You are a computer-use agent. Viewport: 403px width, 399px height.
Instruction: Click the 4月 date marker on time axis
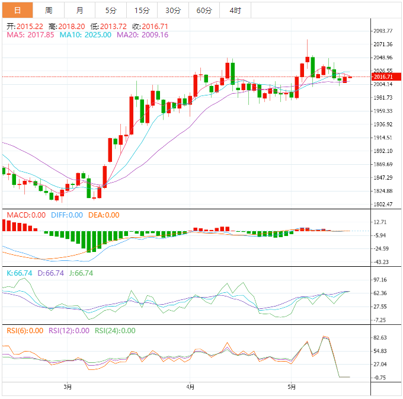[x=190, y=387]
